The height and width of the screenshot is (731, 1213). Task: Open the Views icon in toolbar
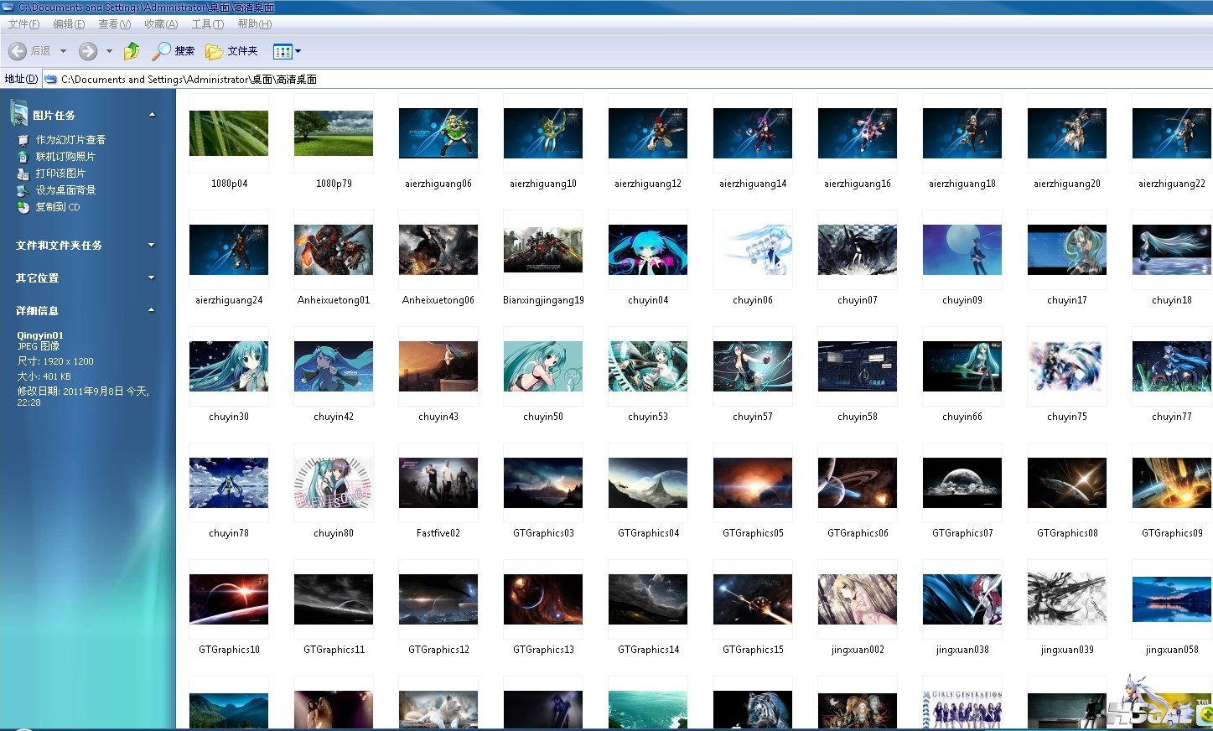click(283, 51)
